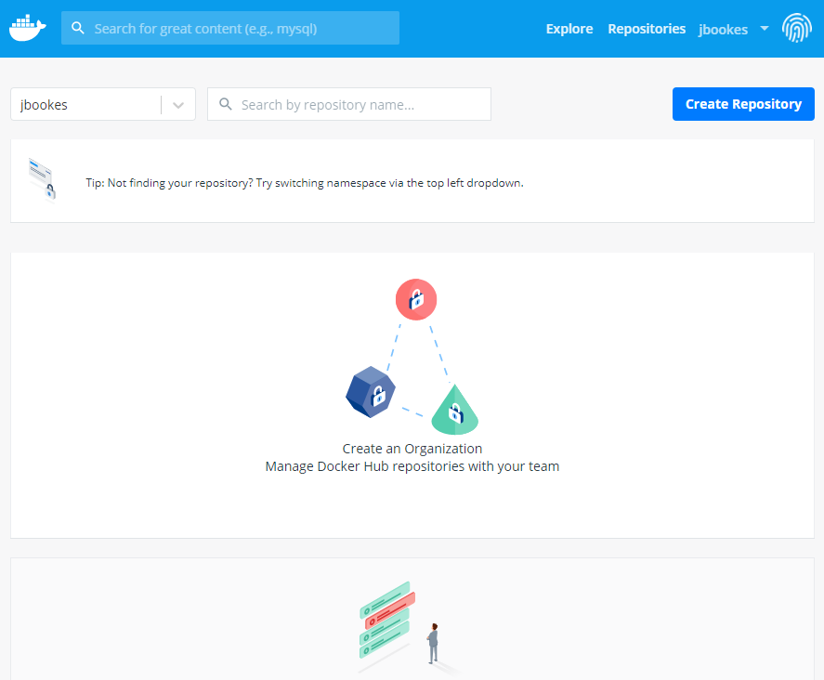Screen dimensions: 824x680
Task: Click the Docker whale logo
Action: (27, 29)
